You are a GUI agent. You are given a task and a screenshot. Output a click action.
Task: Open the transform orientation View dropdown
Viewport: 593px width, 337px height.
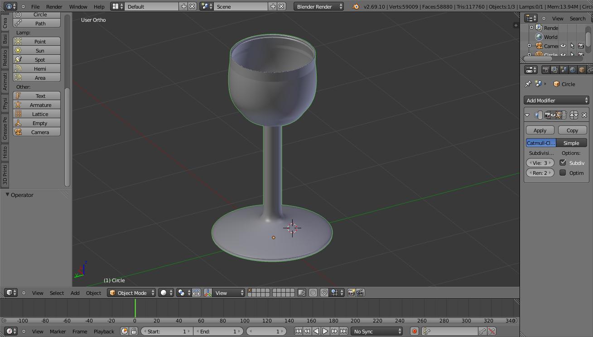pos(229,293)
